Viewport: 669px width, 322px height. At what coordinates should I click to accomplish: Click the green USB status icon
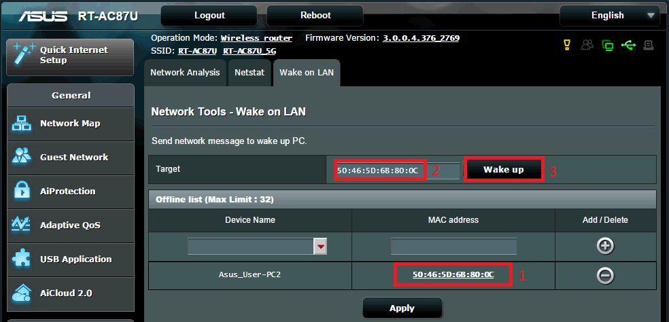pyautogui.click(x=628, y=46)
